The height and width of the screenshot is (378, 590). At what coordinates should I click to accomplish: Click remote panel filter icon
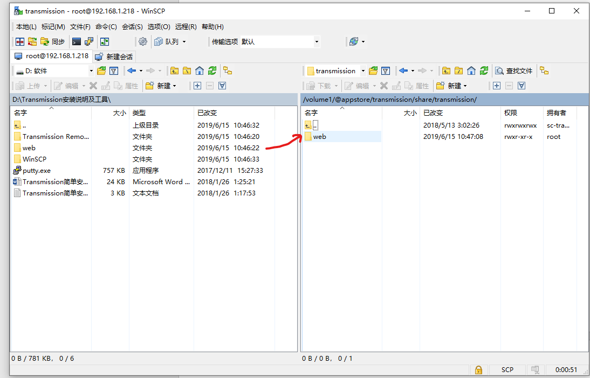point(385,71)
